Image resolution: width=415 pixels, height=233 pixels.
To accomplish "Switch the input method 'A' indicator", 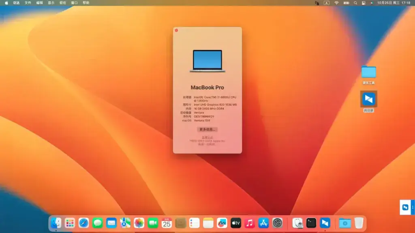I will 327,3.
